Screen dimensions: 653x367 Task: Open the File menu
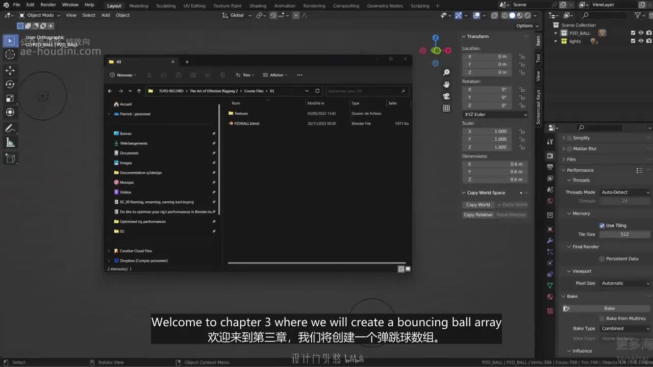pyautogui.click(x=16, y=5)
